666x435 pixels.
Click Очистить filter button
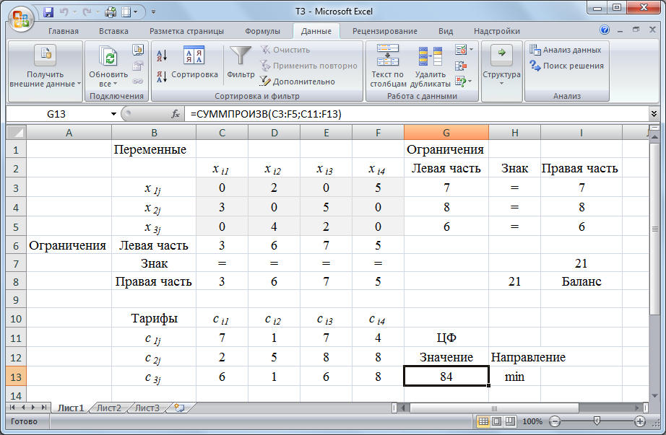pos(285,50)
